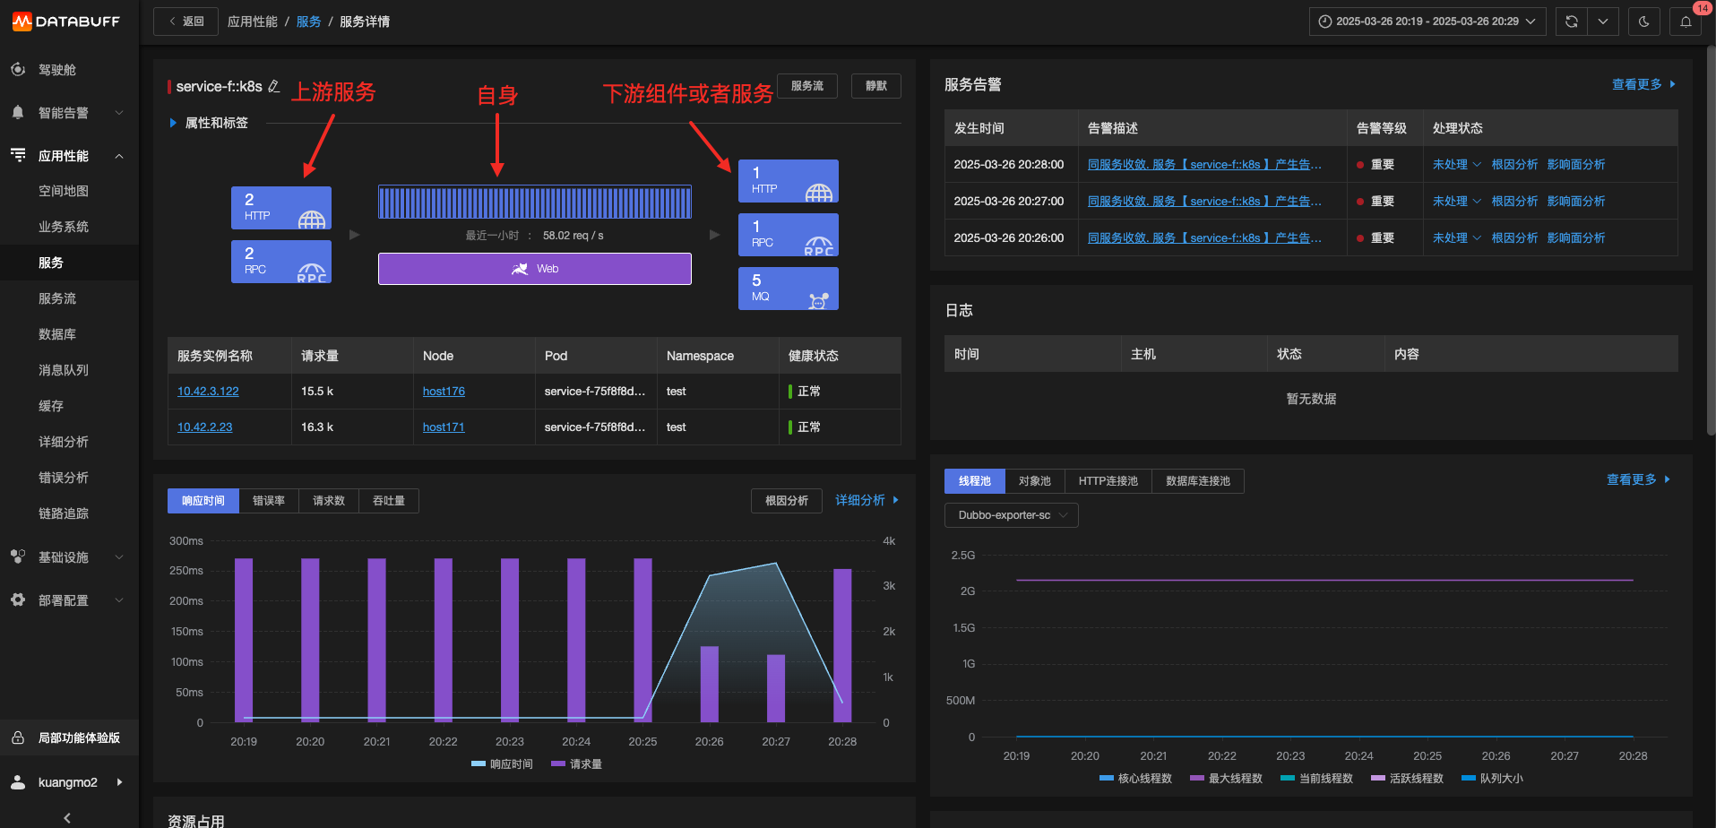Open instance 10.42.3.122 link

pos(208,392)
